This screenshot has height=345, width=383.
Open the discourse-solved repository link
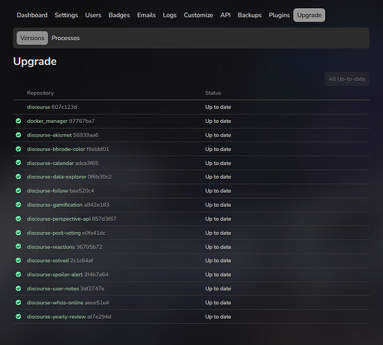[48, 260]
